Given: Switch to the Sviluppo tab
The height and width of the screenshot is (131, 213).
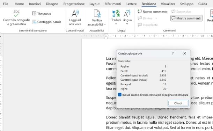Looking at the screenshot, I should 187,4.
